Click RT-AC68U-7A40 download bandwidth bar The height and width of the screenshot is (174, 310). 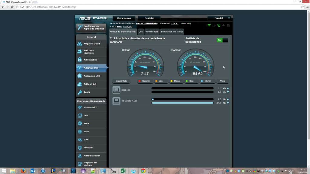coord(183,103)
